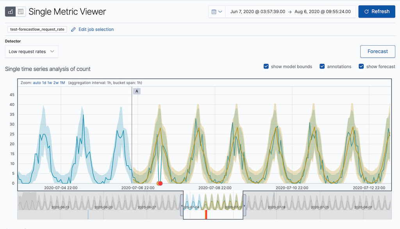Click the pencil icon beside Edit job selection
This screenshot has height=229, width=400.
click(x=73, y=29)
